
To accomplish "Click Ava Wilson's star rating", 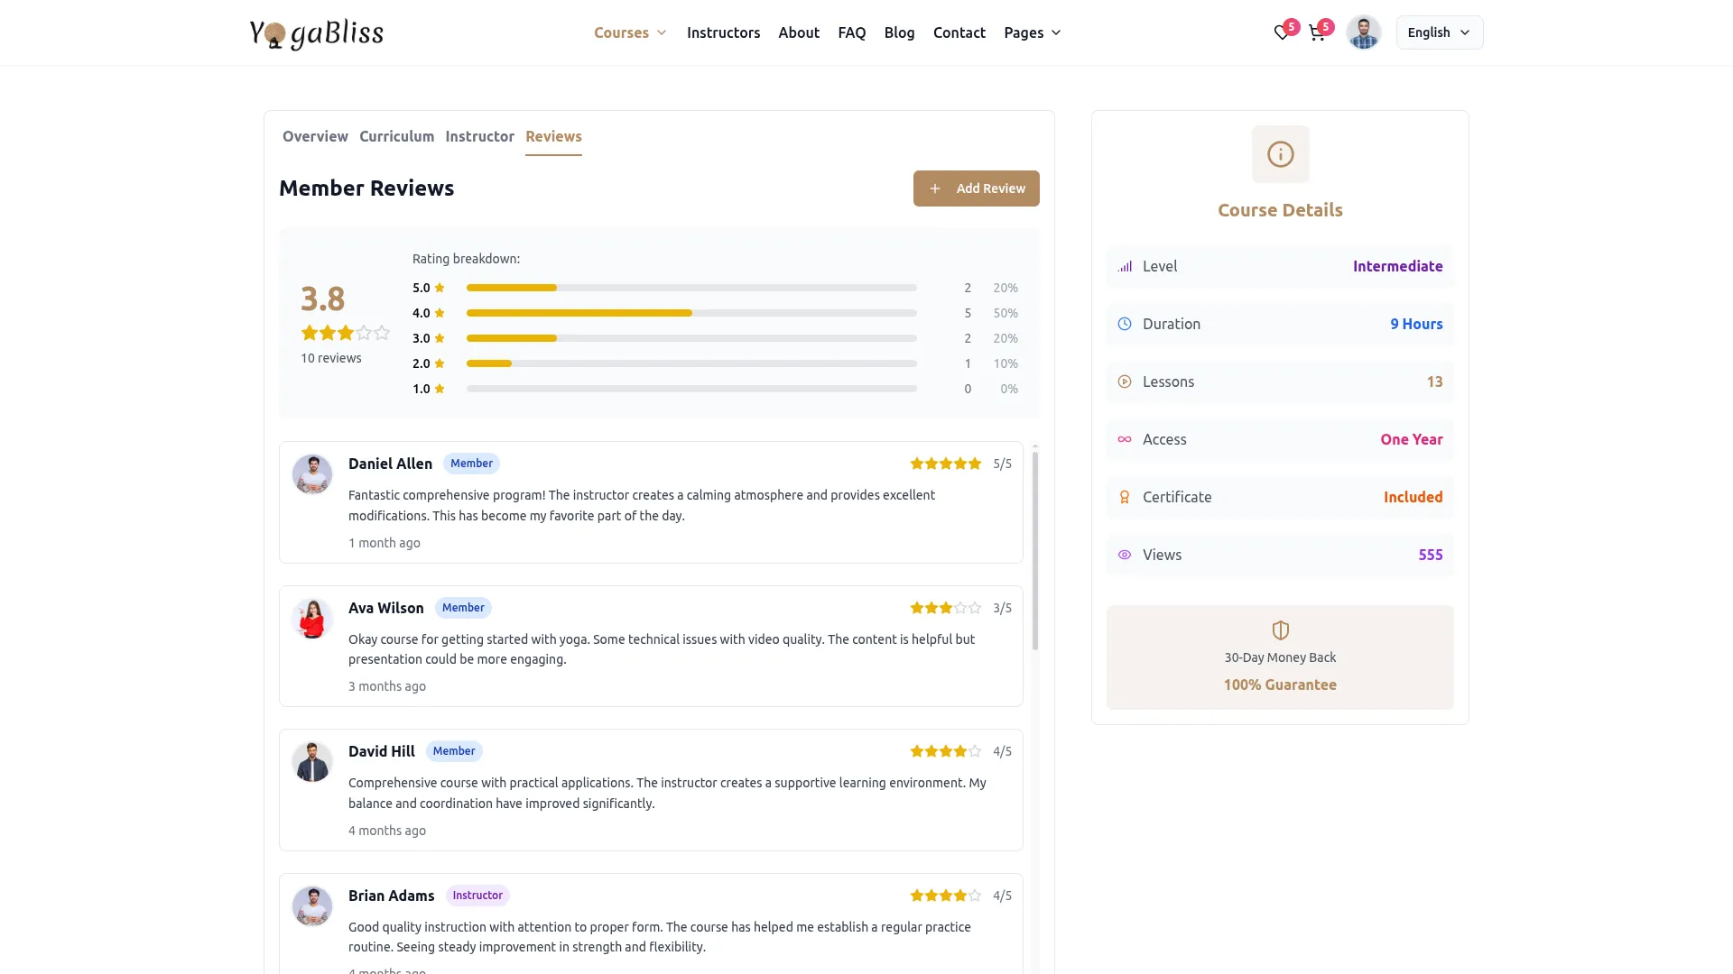I will [x=945, y=608].
